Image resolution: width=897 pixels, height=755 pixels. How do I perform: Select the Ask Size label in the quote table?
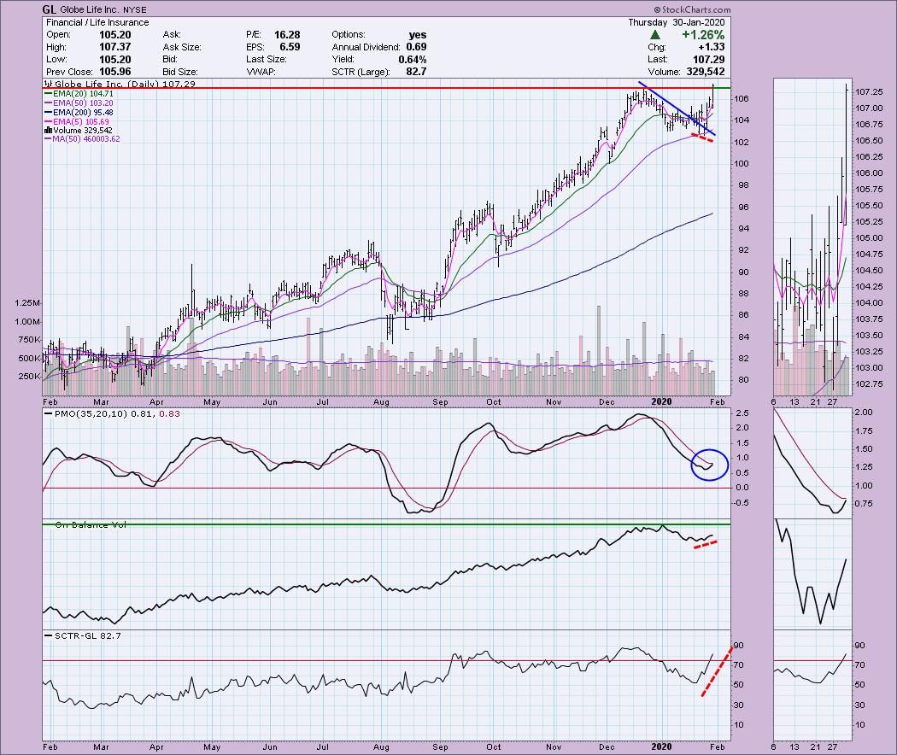pyautogui.click(x=182, y=47)
